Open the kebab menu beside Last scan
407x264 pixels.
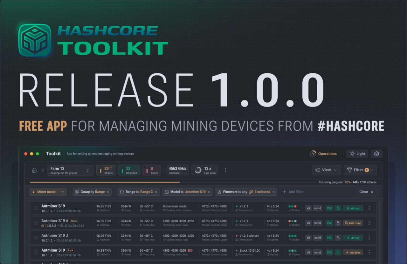225,170
